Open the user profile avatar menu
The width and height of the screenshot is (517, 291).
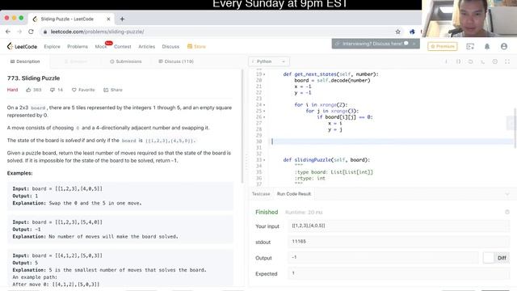pos(504,47)
